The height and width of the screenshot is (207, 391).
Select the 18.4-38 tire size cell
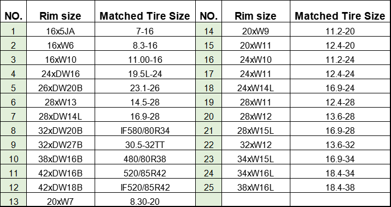[340, 186]
